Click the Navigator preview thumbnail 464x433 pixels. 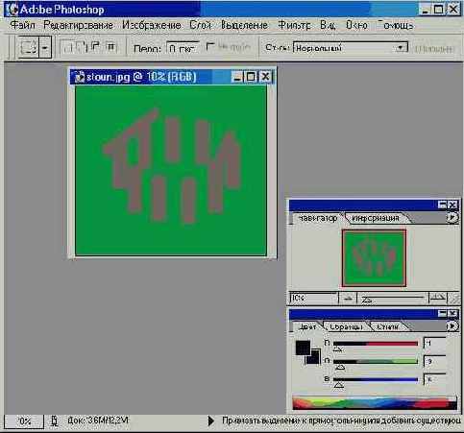(x=374, y=258)
